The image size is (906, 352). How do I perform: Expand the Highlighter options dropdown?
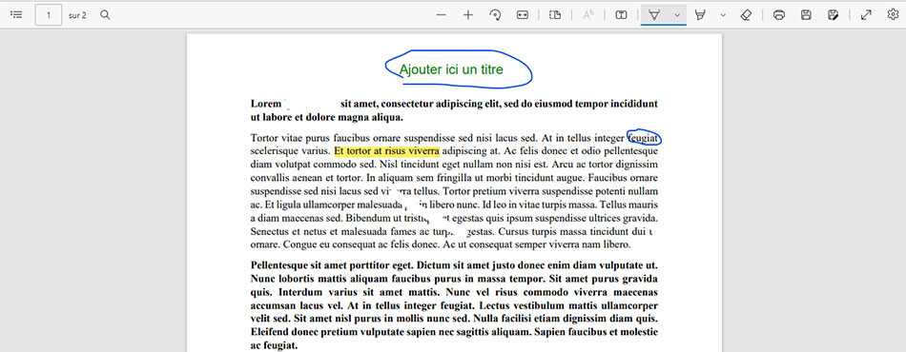pyautogui.click(x=723, y=15)
